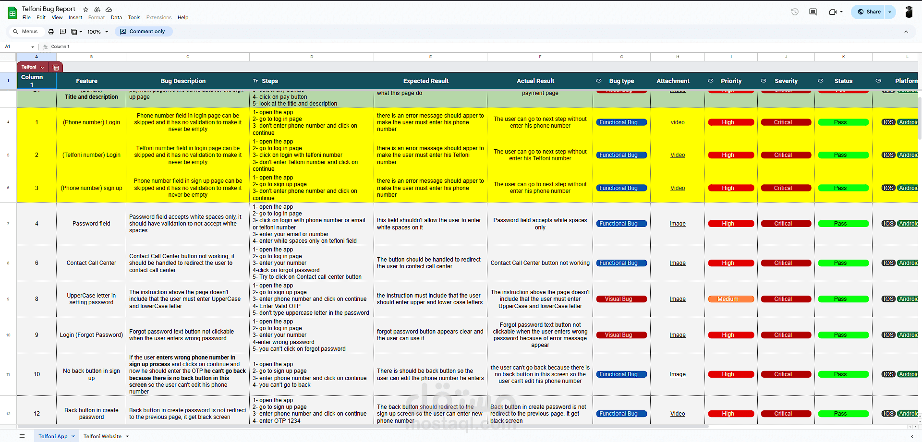Select the Actual Result header cell

click(x=540, y=81)
